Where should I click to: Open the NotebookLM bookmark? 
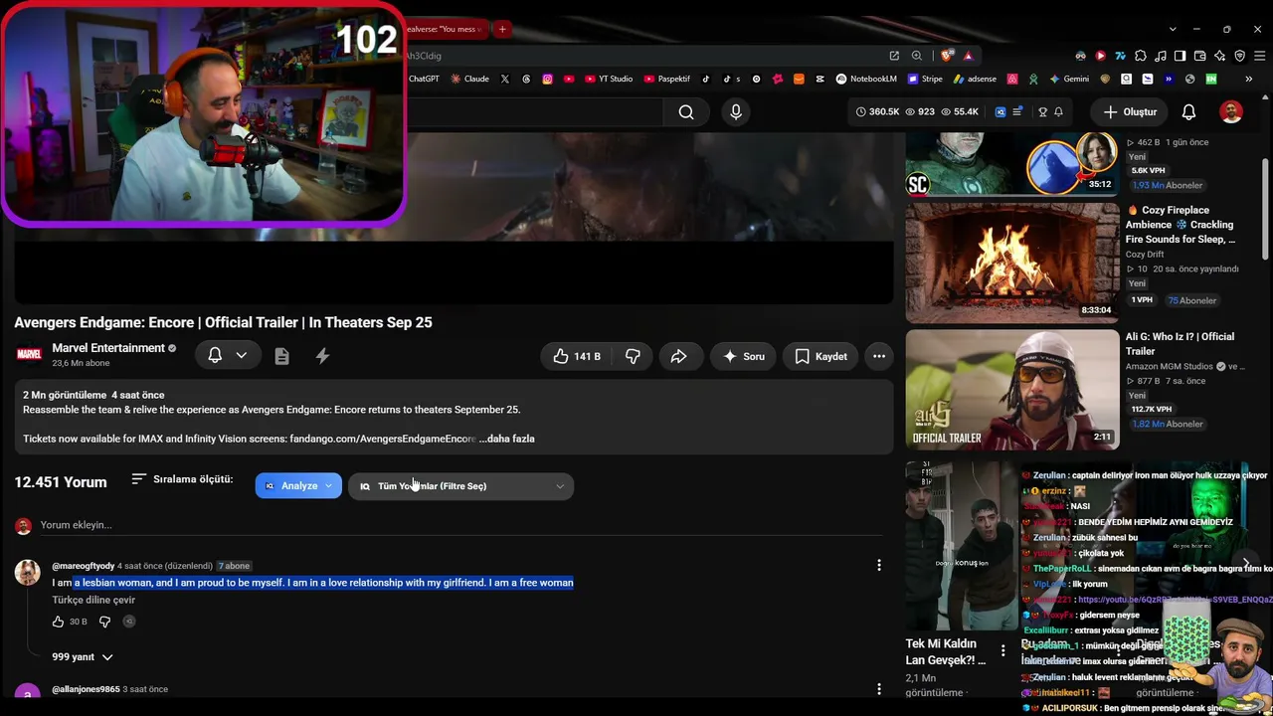point(866,79)
